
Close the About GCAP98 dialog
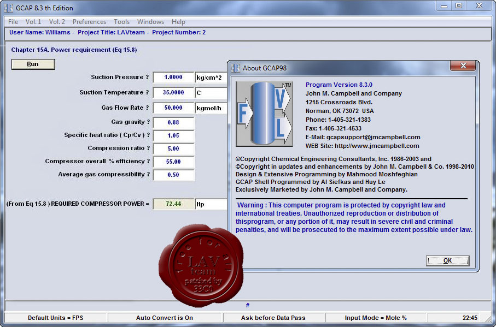(463, 66)
